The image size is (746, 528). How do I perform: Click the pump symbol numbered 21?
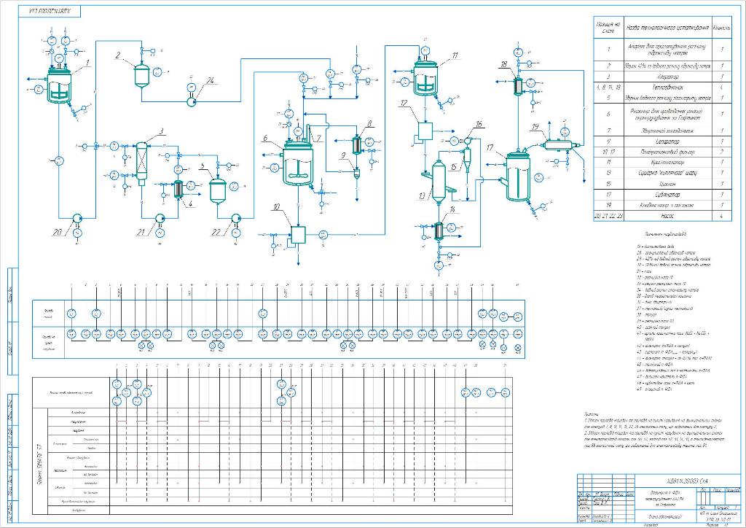160,218
